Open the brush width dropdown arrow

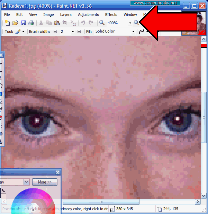pyautogui.click(x=73, y=32)
